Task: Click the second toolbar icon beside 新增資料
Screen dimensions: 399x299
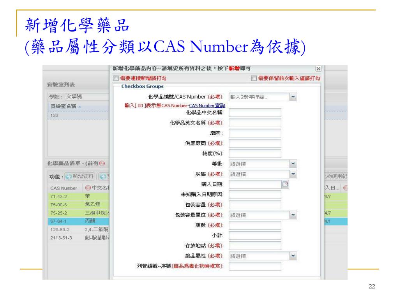Action: (103, 176)
